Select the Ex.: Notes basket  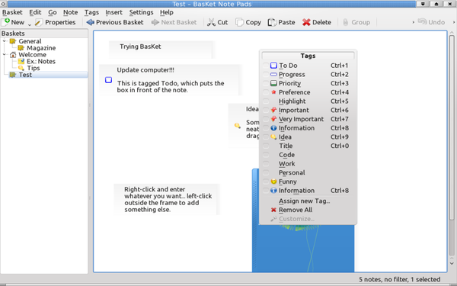[41, 61]
